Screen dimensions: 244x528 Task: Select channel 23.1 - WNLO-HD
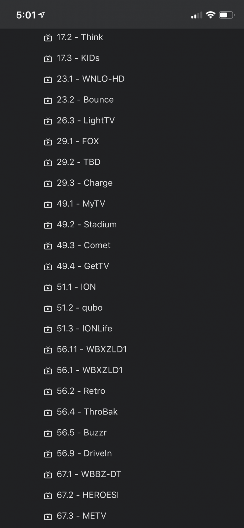pos(90,79)
